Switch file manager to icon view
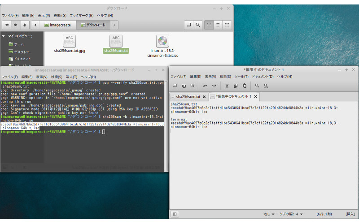The image size is (359, 224). point(209,25)
